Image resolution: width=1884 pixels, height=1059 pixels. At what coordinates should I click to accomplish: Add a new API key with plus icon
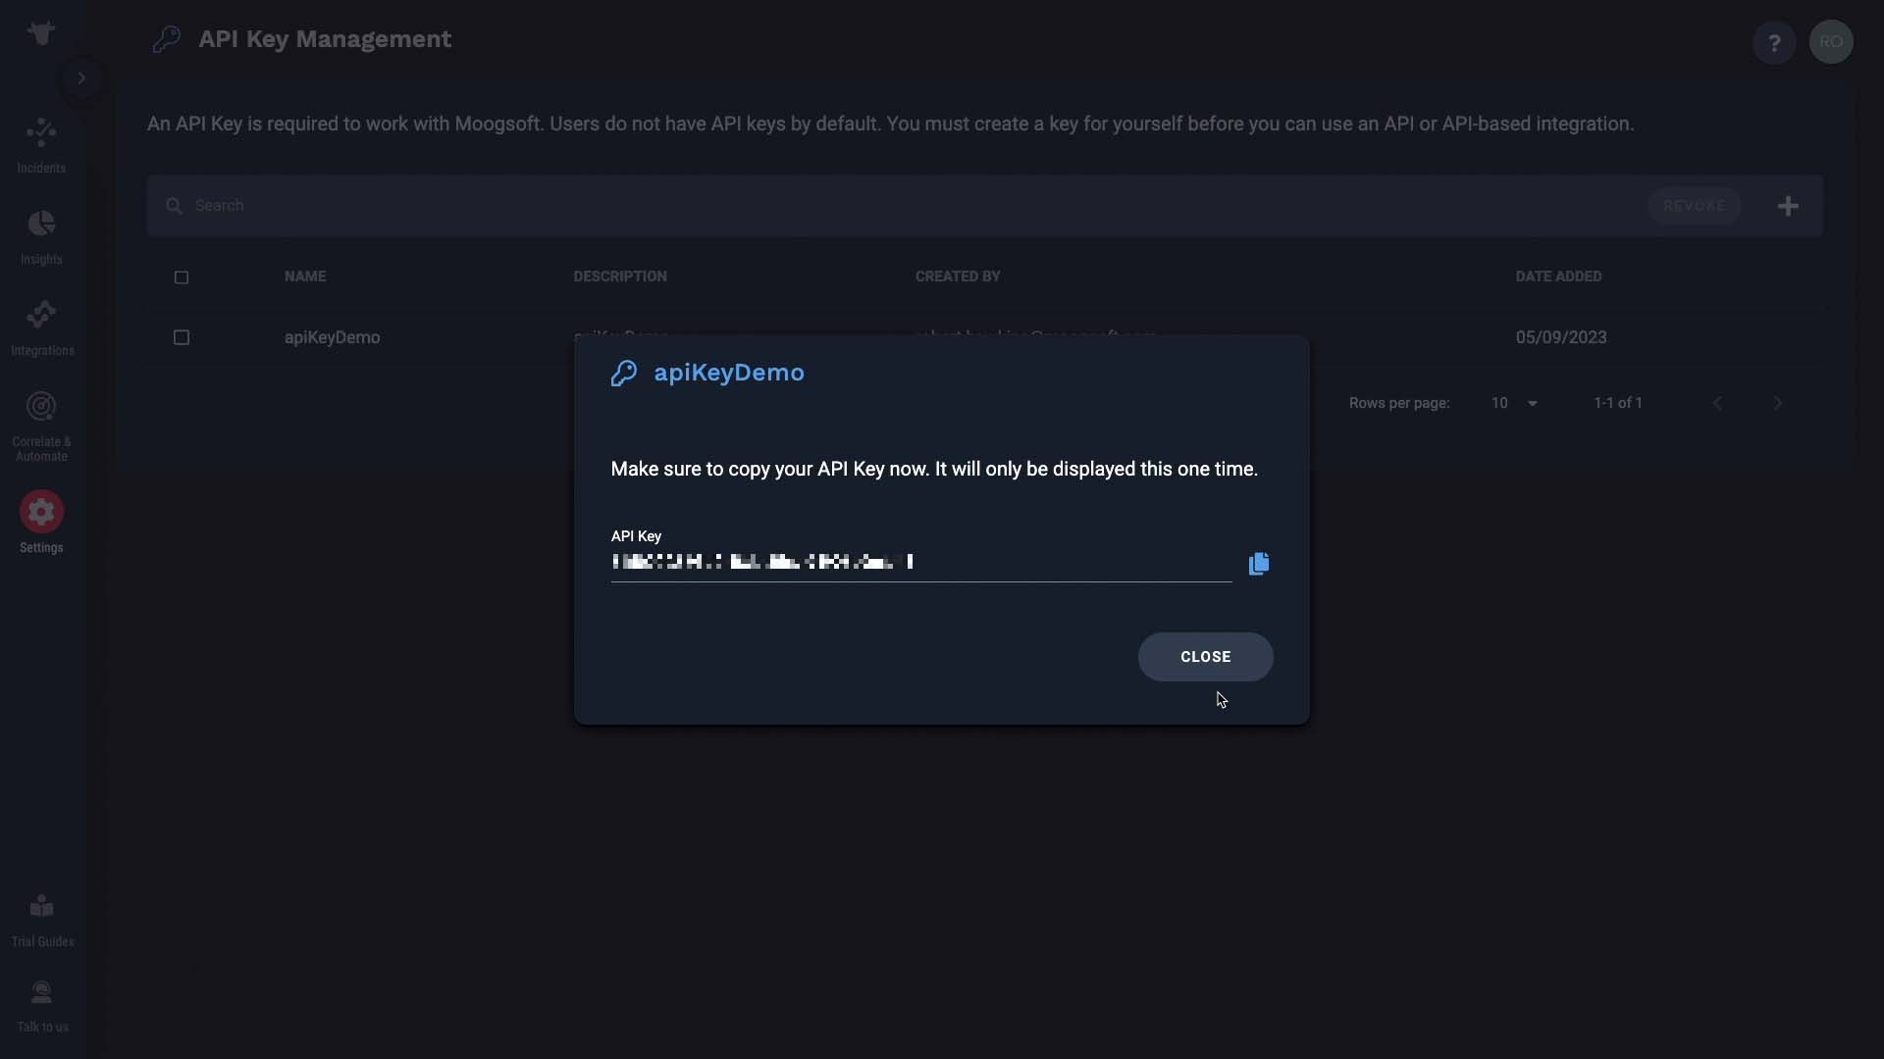1788,206
